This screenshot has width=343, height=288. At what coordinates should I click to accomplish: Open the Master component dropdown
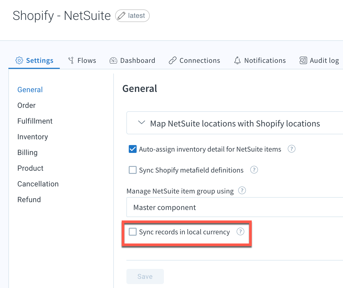coord(235,207)
